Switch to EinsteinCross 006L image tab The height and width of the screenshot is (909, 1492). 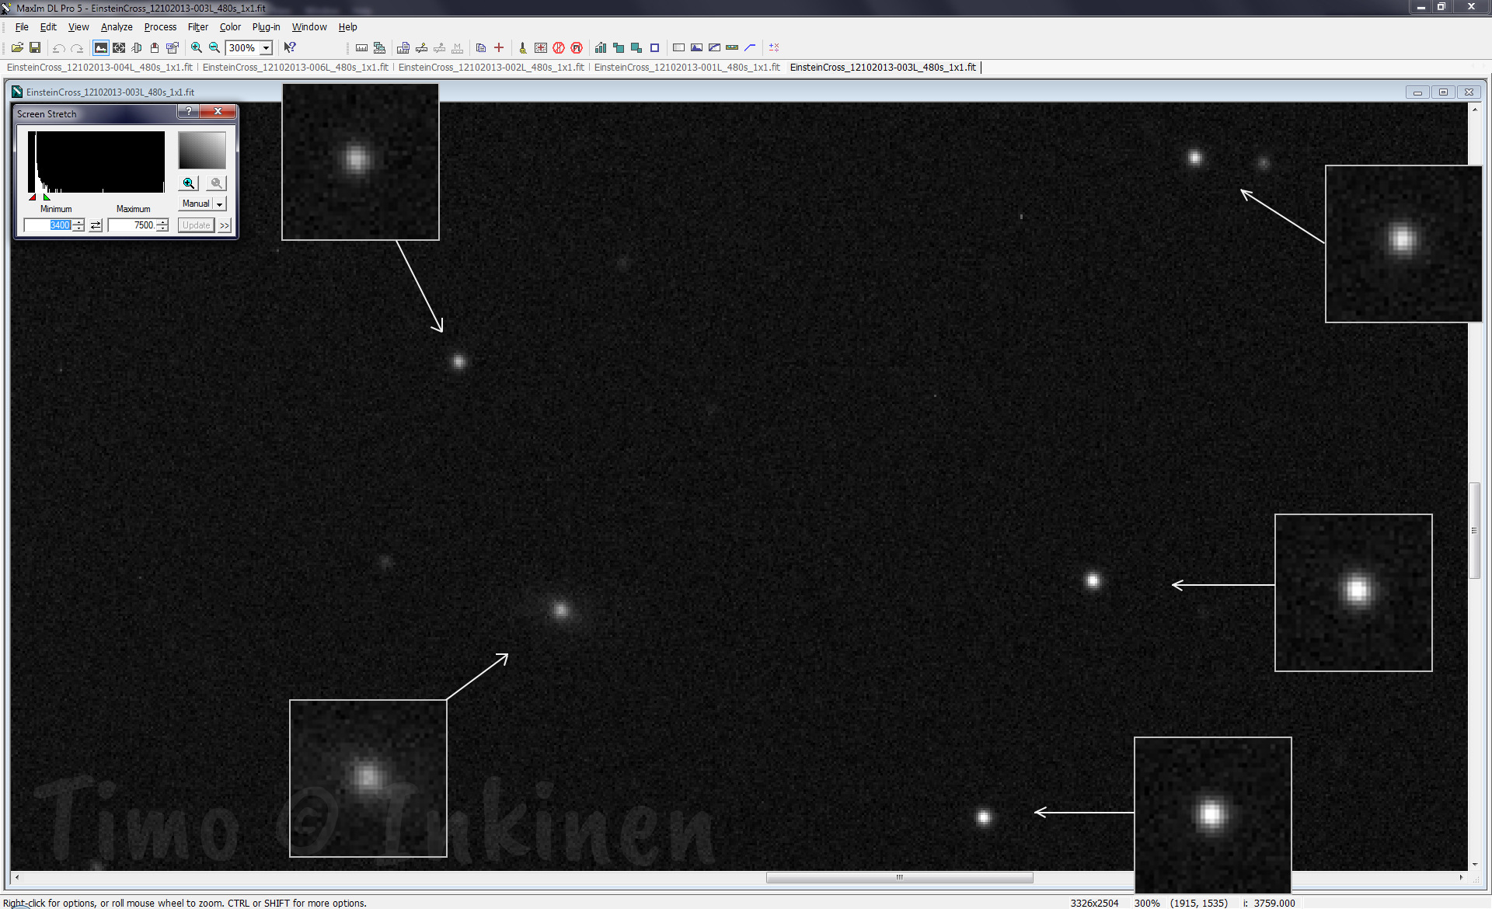pos(295,68)
